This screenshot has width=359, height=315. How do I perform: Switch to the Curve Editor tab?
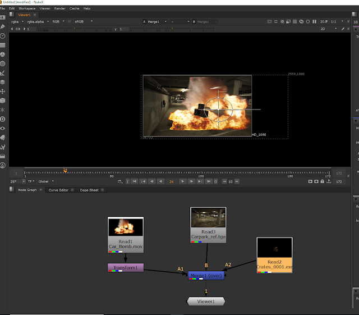click(x=58, y=190)
